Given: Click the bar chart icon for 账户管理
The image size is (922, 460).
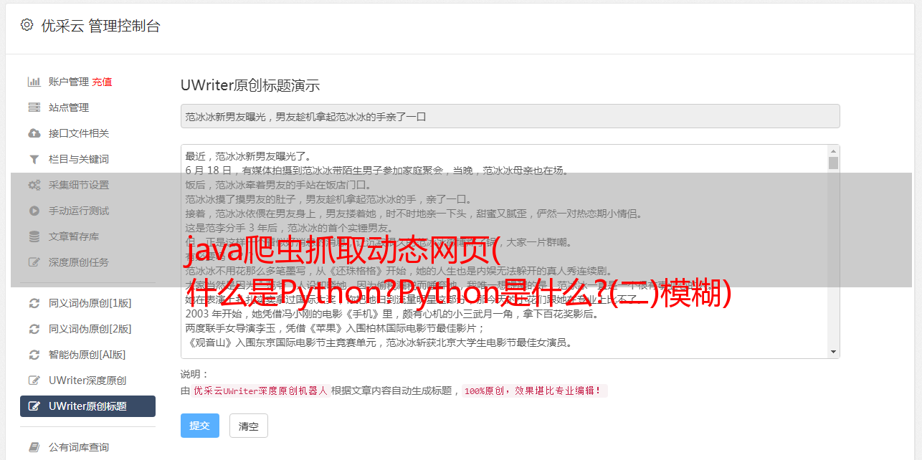Looking at the screenshot, I should (x=34, y=82).
